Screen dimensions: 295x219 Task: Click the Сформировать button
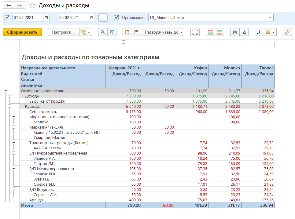pos(22,32)
